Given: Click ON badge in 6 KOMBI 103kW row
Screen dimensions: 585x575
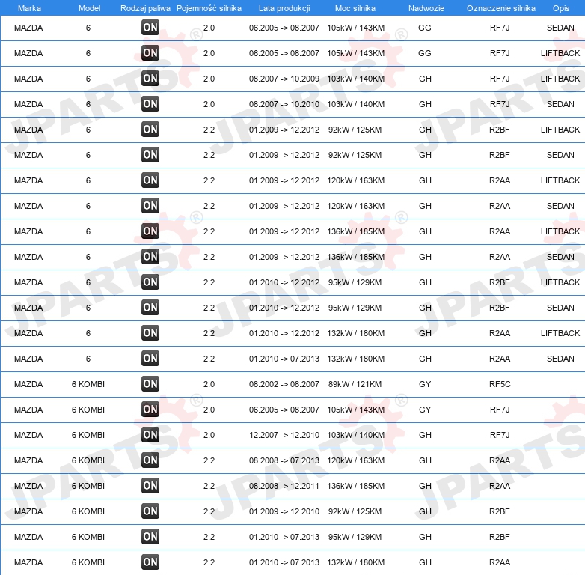Looking at the screenshot, I should pos(150,435).
